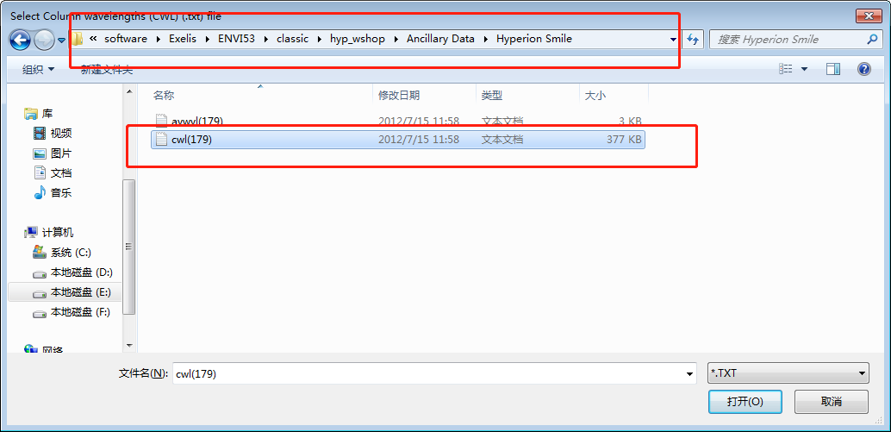Click the folder icon in address bar
Viewport: 891px width, 432px height.
(x=78, y=39)
